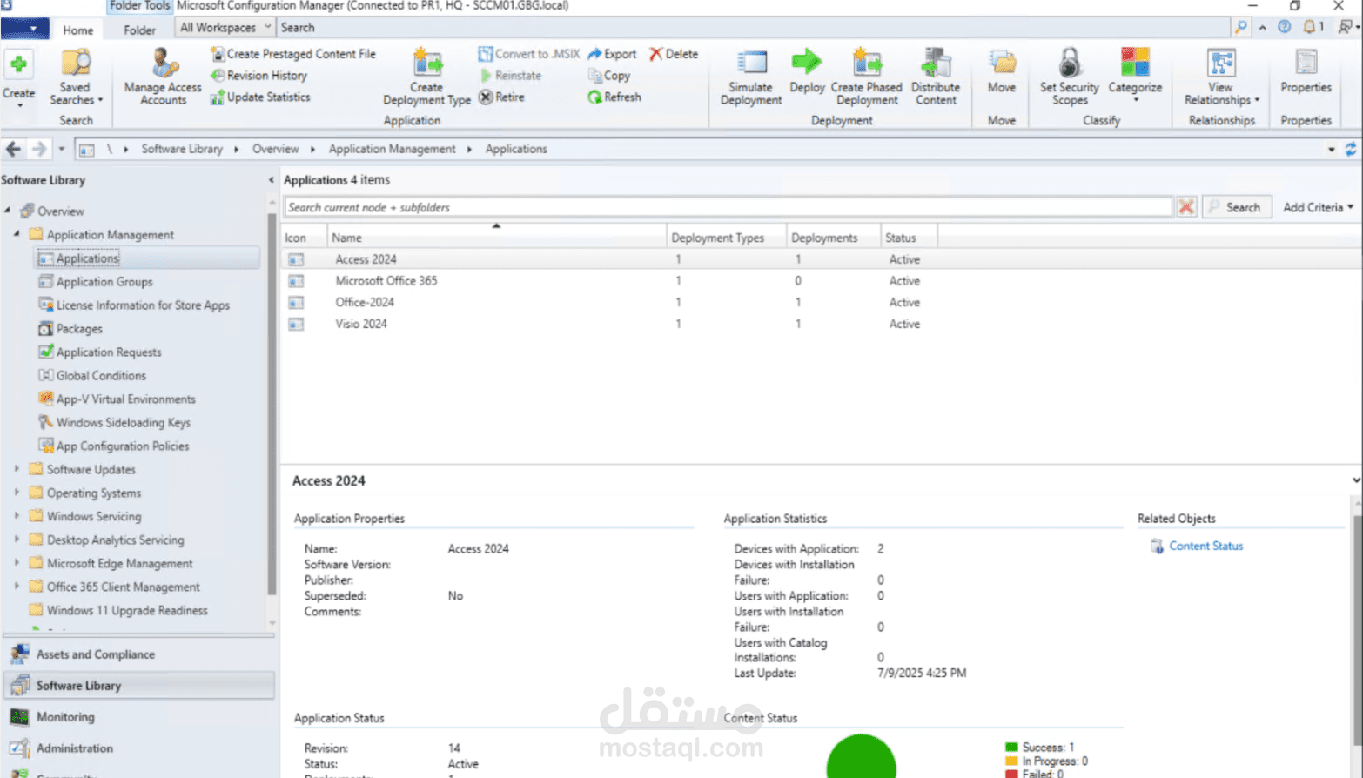Click Distribute Content
This screenshot has width=1363, height=778.
tap(936, 77)
